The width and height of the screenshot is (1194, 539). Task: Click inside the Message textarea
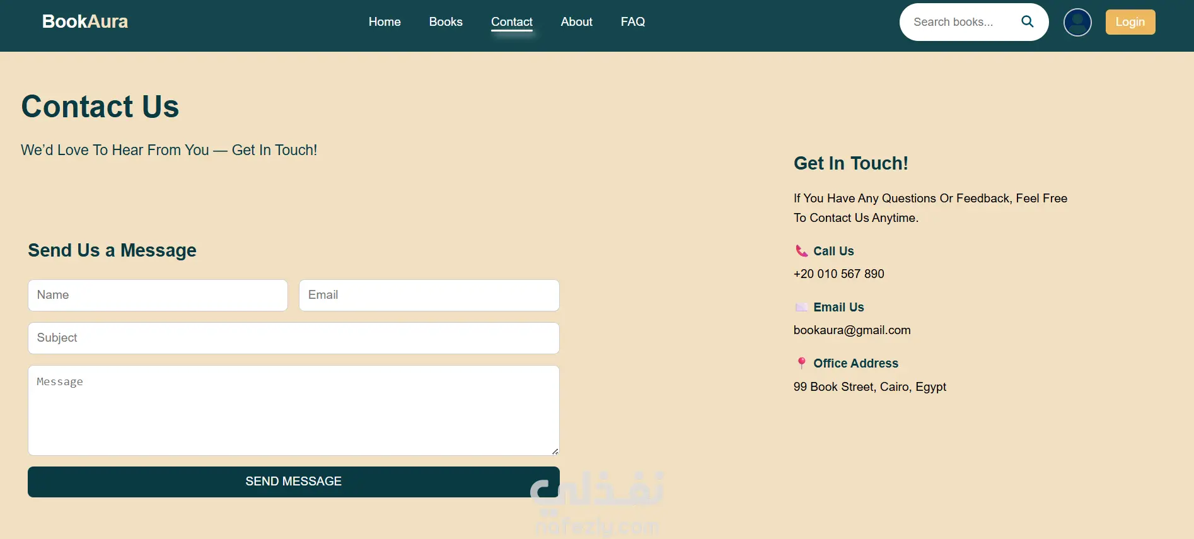click(294, 410)
